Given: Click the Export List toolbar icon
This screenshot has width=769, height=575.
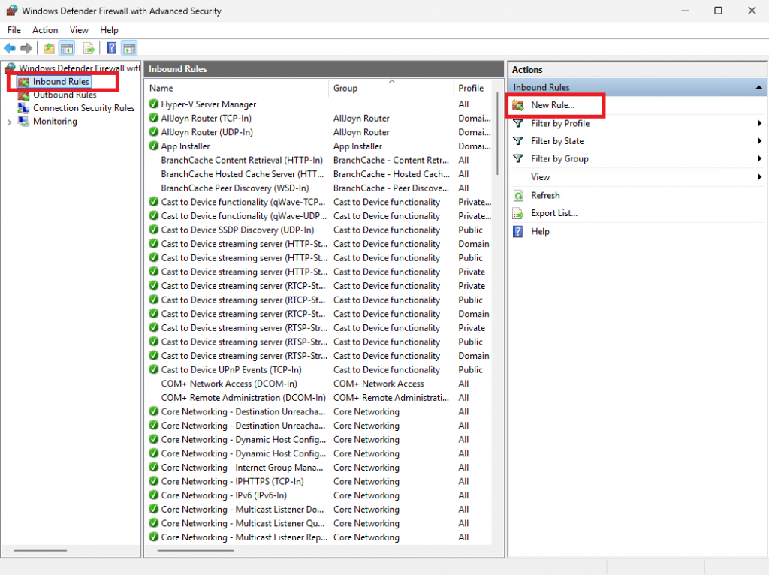Looking at the screenshot, I should pyautogui.click(x=89, y=48).
